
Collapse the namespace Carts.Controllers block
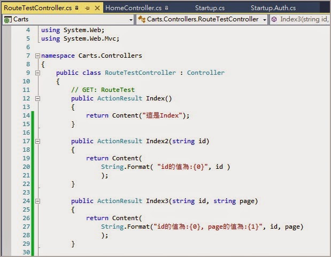click(37, 56)
